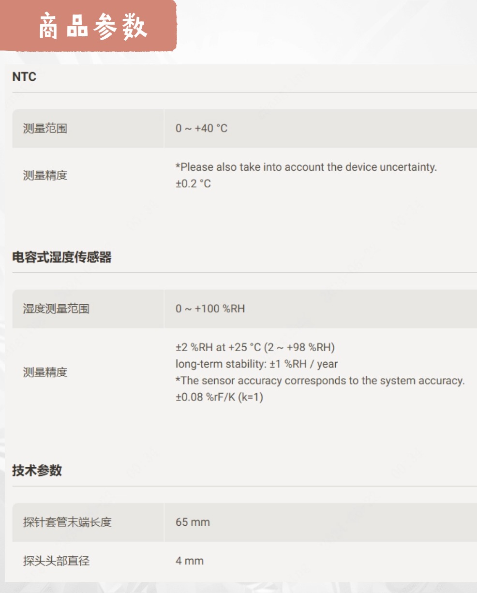Viewport: 477px width, 593px height.
Task: Select the ±2 %RH at +25 °C line
Action: pos(255,347)
